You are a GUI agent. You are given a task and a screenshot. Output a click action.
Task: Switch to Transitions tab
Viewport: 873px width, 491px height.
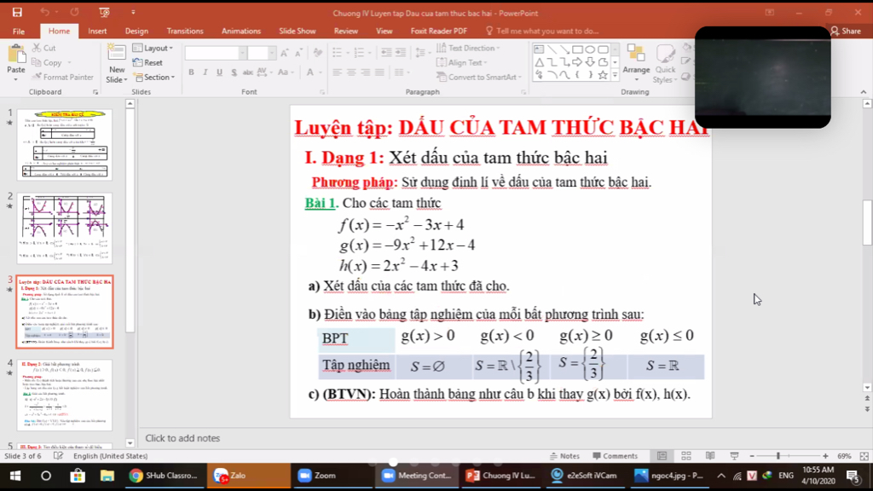[x=185, y=32]
